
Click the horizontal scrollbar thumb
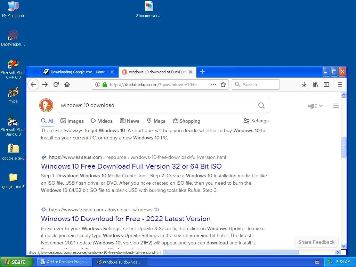coord(231,252)
